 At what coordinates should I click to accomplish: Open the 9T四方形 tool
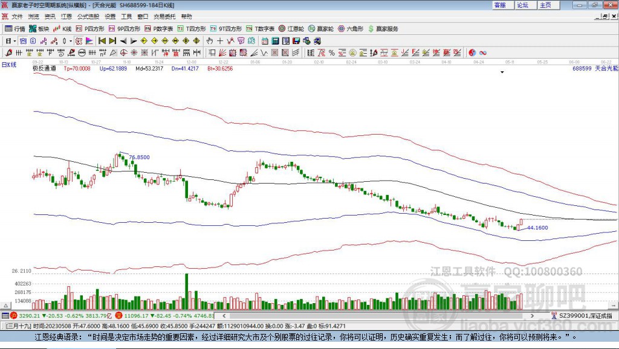click(x=226, y=29)
